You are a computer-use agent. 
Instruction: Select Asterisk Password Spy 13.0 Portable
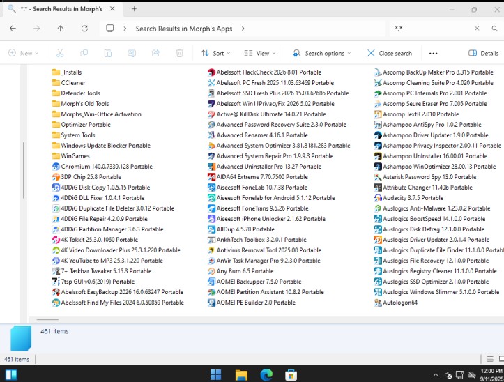425,177
